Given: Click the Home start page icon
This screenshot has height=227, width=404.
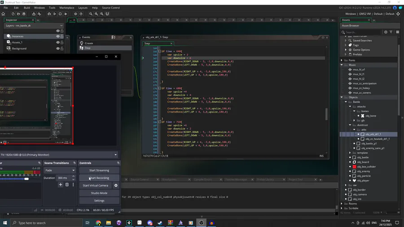Looking at the screenshot, I should tap(4, 14).
